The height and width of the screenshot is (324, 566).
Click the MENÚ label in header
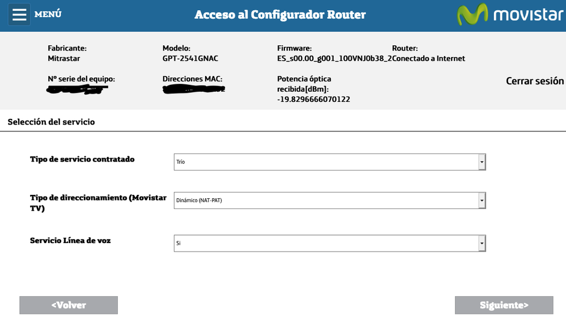tap(48, 14)
